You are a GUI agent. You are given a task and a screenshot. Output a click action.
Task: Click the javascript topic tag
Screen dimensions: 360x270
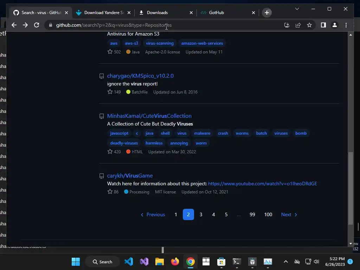[x=119, y=133]
